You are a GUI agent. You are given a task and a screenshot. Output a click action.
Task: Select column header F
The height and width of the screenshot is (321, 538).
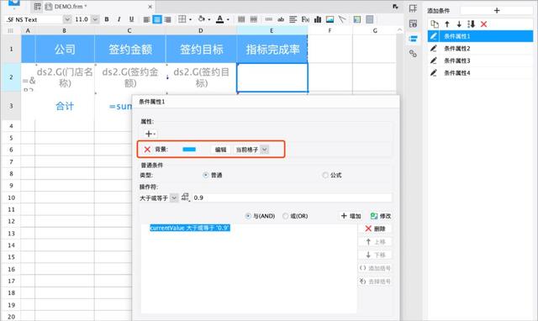pyautogui.click(x=330, y=30)
